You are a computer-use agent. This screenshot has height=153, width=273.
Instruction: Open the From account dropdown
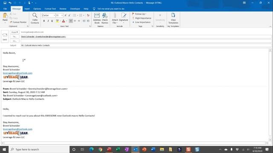click(15, 32)
